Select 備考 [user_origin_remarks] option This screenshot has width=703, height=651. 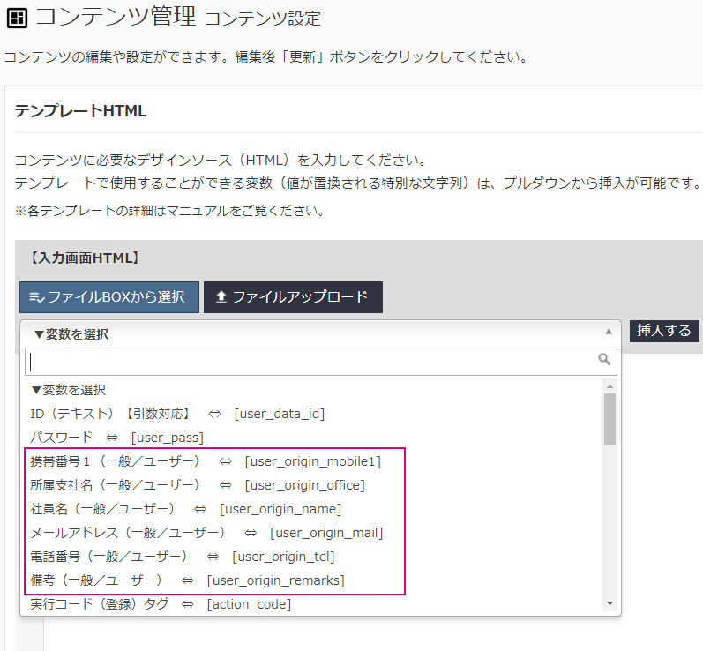coord(187,580)
